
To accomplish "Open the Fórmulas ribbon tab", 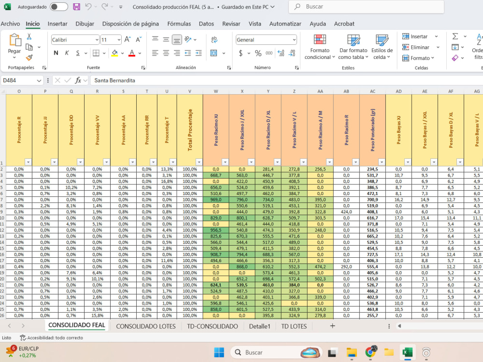I will pos(179,24).
